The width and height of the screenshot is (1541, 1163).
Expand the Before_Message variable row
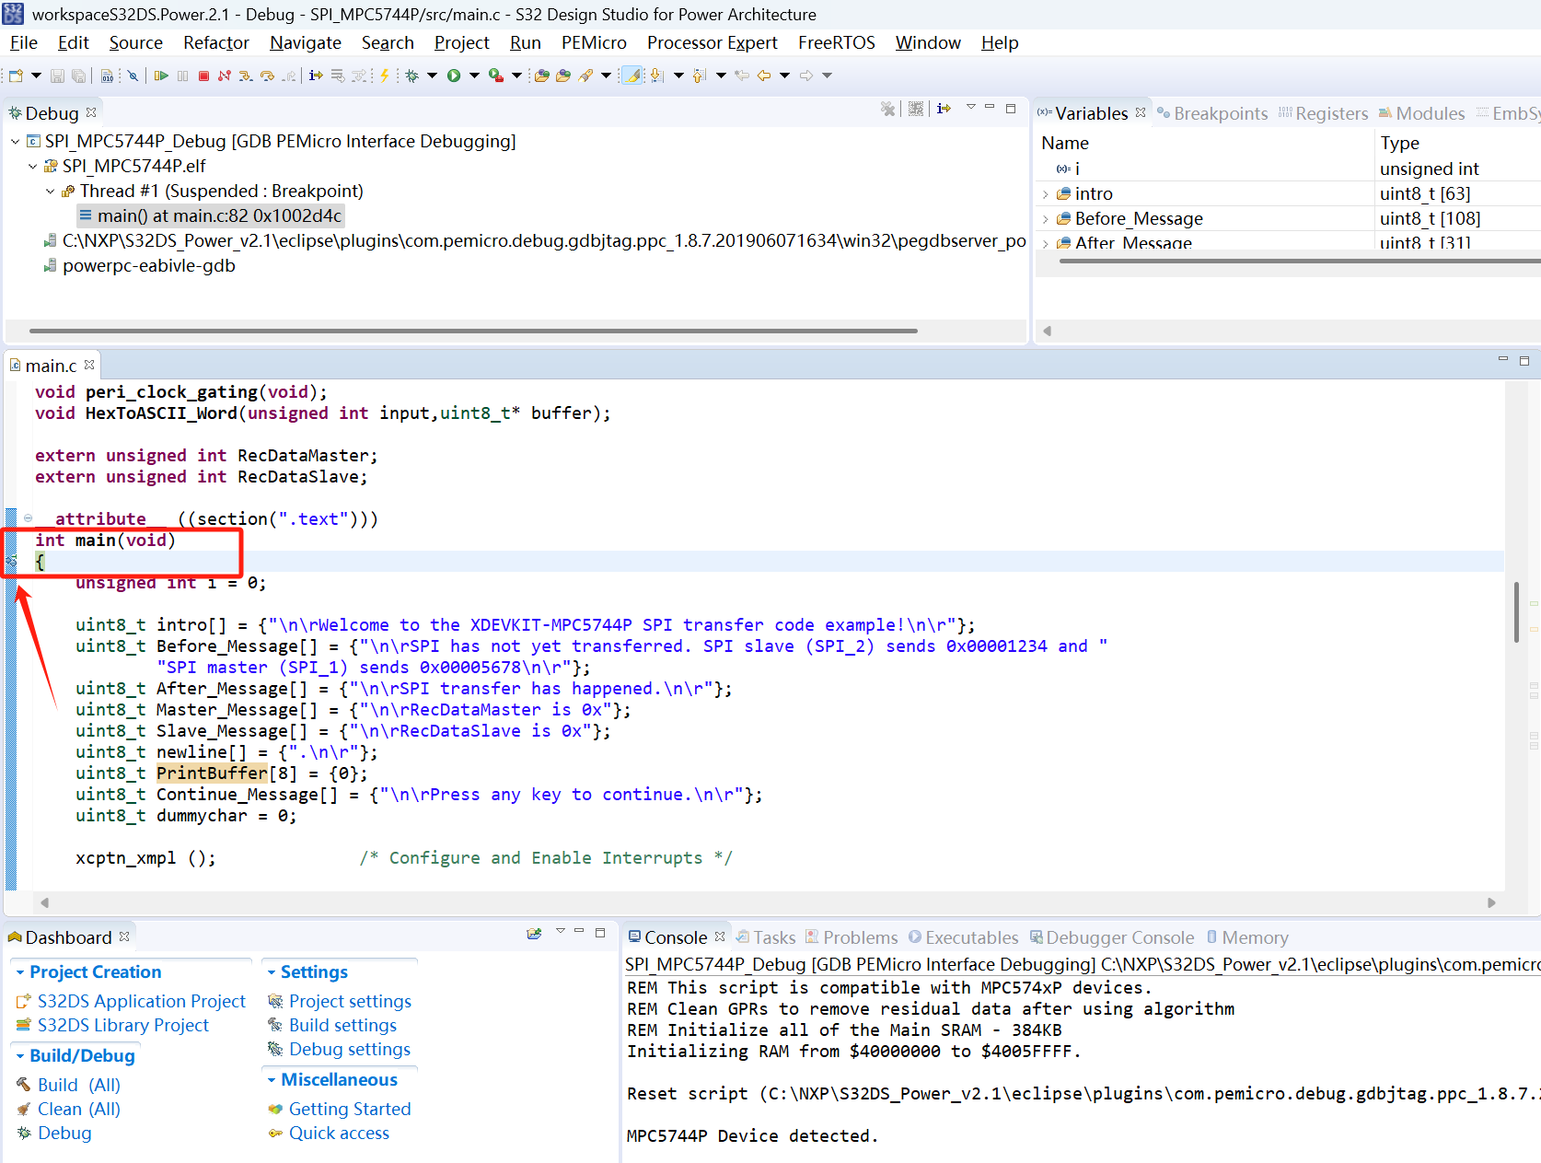click(x=1046, y=219)
